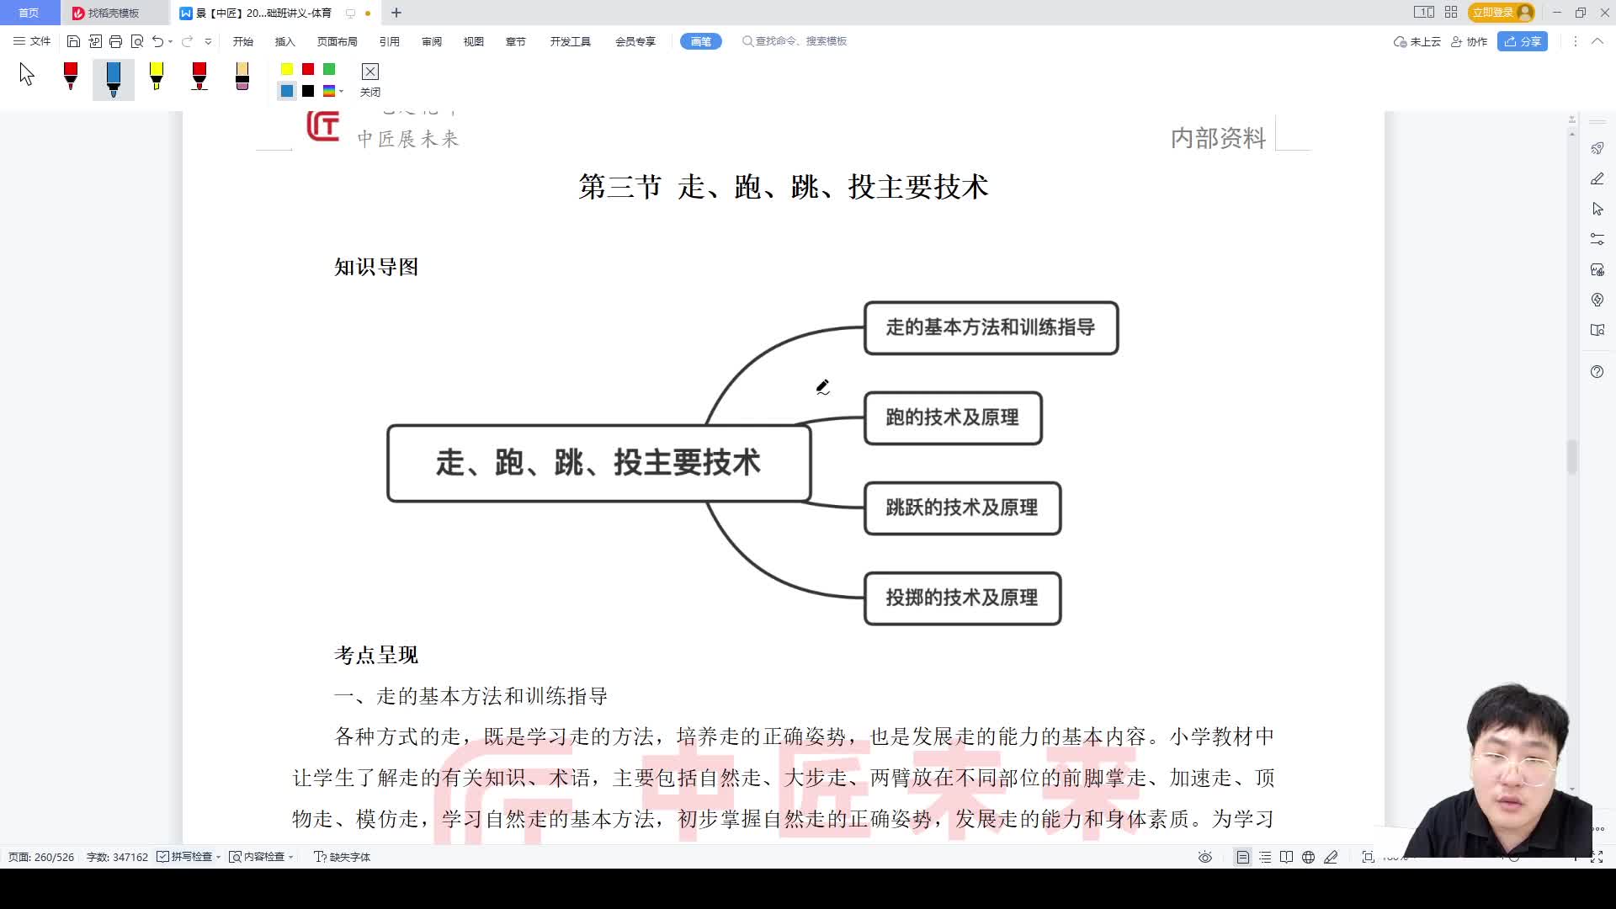
Task: Expand the 内容检查 dropdown
Action: [290, 857]
